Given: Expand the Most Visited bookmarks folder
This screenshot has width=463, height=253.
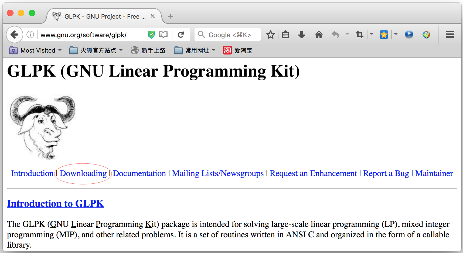Looking at the screenshot, I should (35, 50).
